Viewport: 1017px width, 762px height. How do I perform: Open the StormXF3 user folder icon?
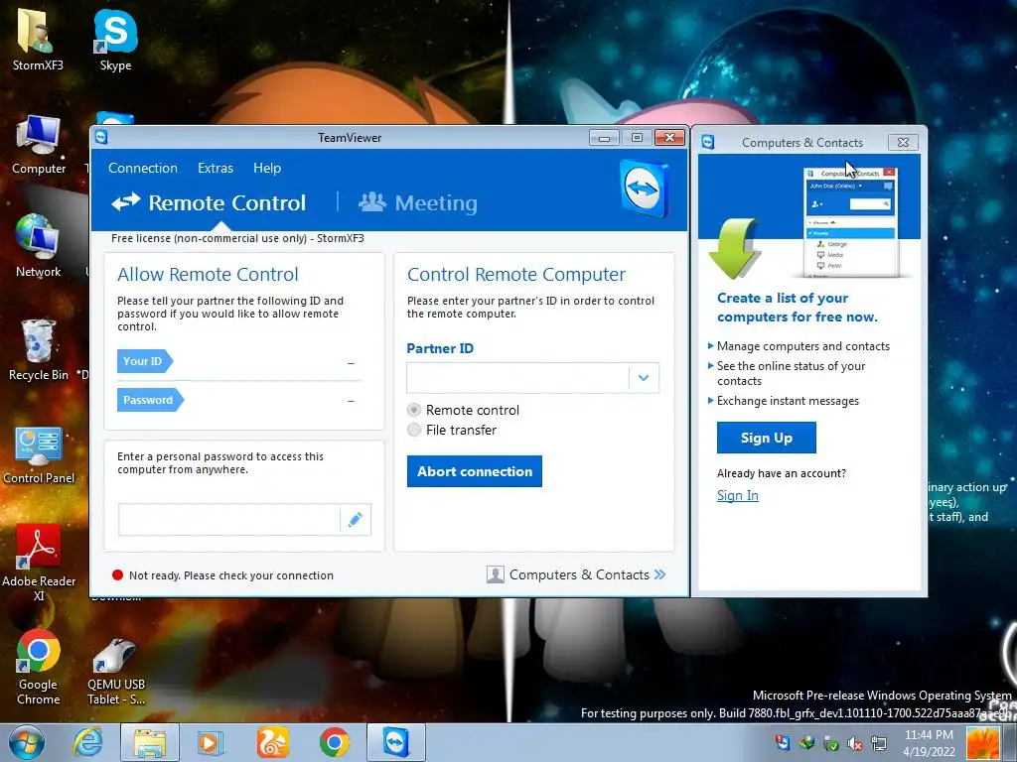38,40
